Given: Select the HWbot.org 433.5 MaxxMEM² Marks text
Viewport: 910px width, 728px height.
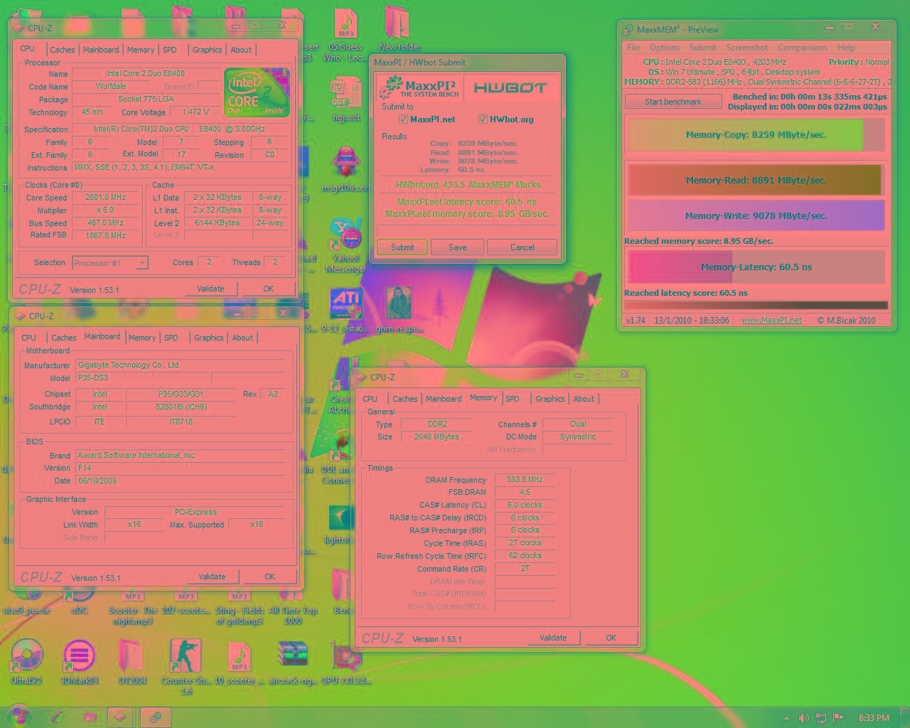Looking at the screenshot, I should 468,185.
